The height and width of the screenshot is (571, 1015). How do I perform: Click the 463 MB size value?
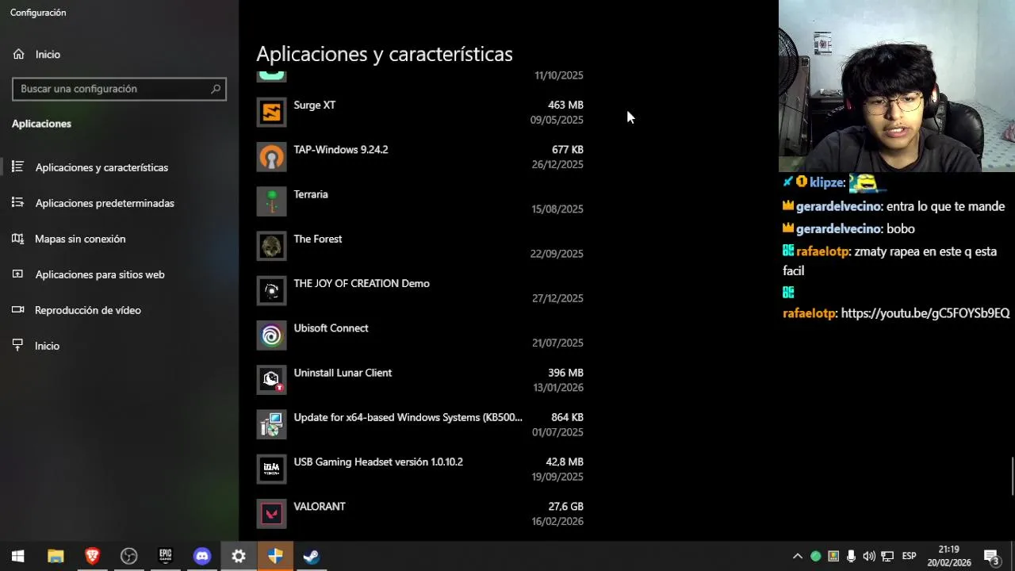click(x=565, y=105)
